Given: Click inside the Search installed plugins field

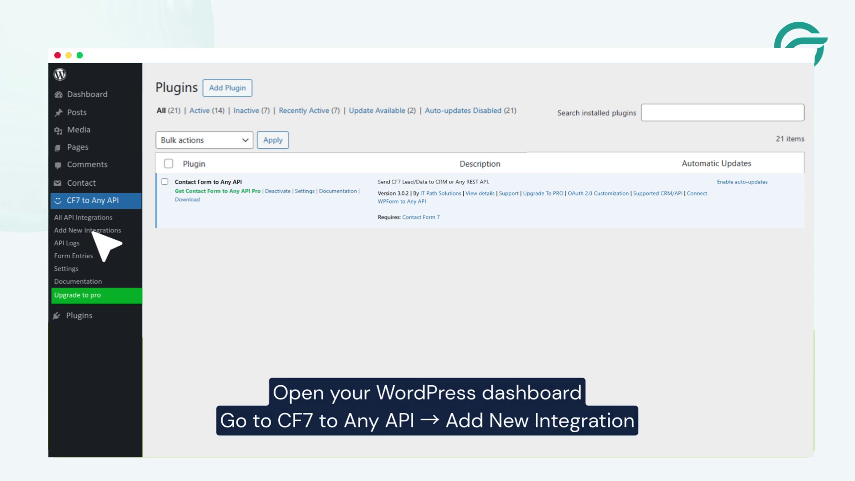Looking at the screenshot, I should [x=722, y=113].
